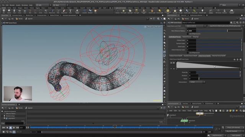
Task: Create a Spot Light from shelf
Action: (130, 11)
